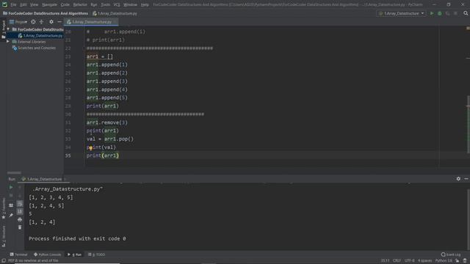Open the Terminal tool window
470x264 pixels.
pos(18,254)
